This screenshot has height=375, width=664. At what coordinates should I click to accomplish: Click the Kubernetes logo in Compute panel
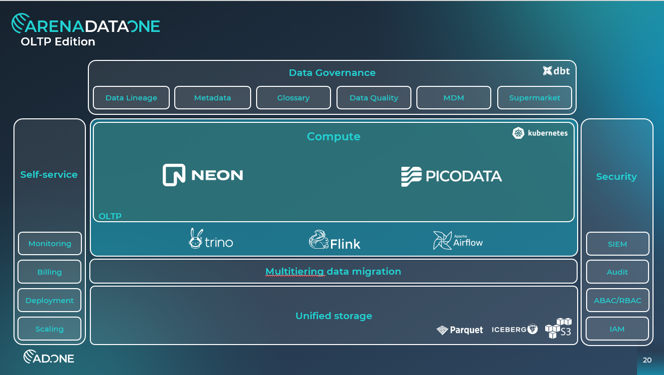click(540, 133)
